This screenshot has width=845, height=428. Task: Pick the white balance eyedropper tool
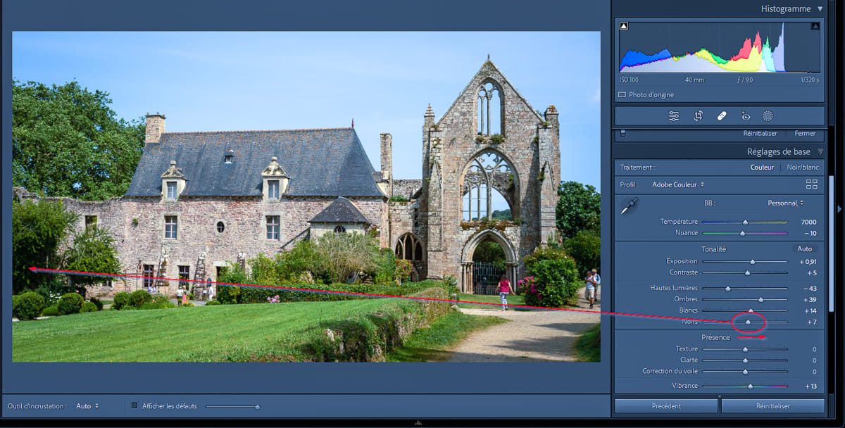pos(628,206)
